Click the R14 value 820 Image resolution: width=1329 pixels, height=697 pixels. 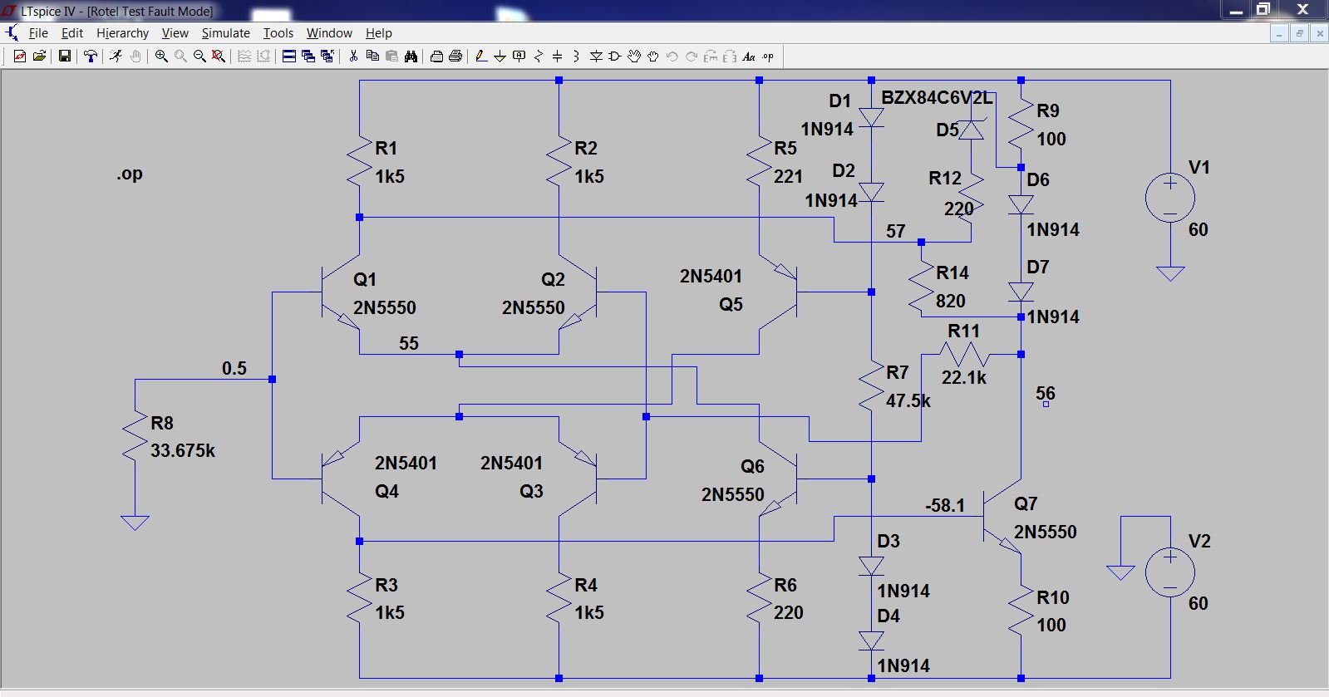click(951, 301)
